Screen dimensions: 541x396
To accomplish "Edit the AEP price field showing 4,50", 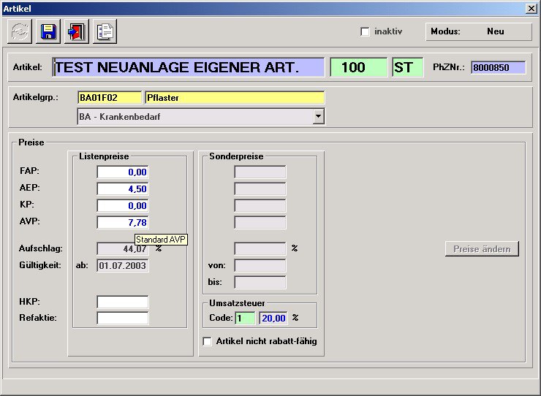I will pyautogui.click(x=123, y=189).
